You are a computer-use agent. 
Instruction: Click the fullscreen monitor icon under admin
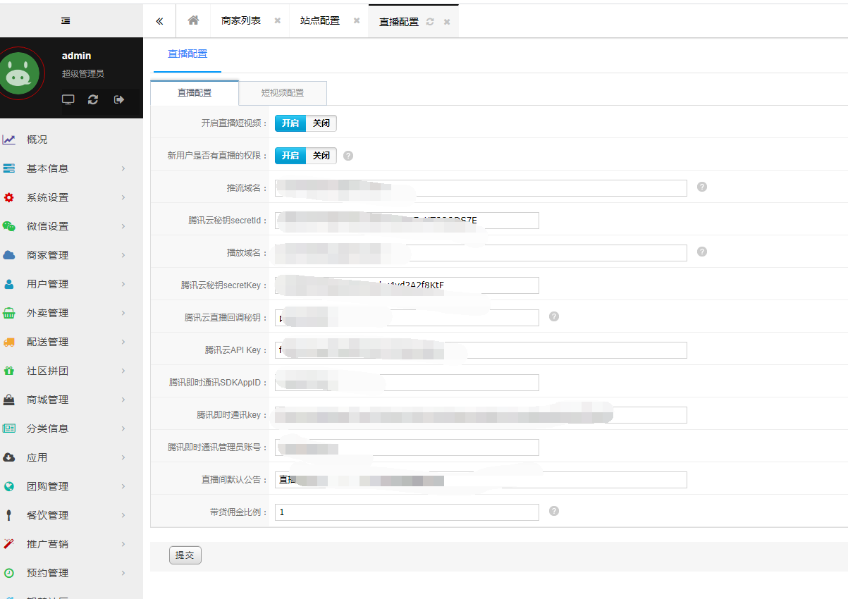tap(68, 99)
